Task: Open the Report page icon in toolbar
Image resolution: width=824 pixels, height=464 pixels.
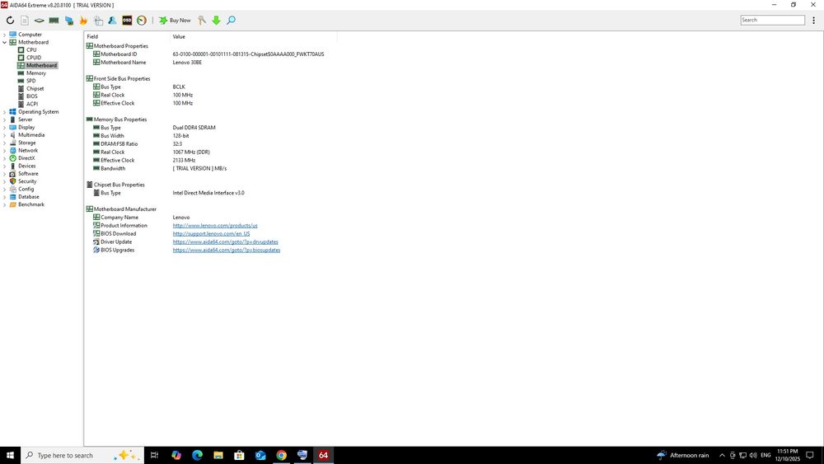Action: pos(25,21)
